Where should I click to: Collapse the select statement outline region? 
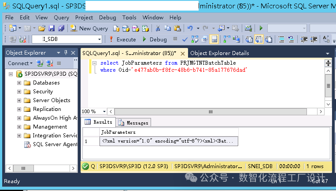point(94,63)
